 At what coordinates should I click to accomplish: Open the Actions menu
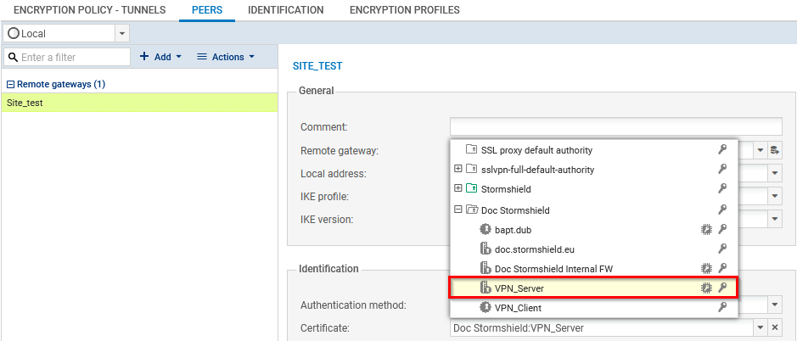click(x=226, y=57)
